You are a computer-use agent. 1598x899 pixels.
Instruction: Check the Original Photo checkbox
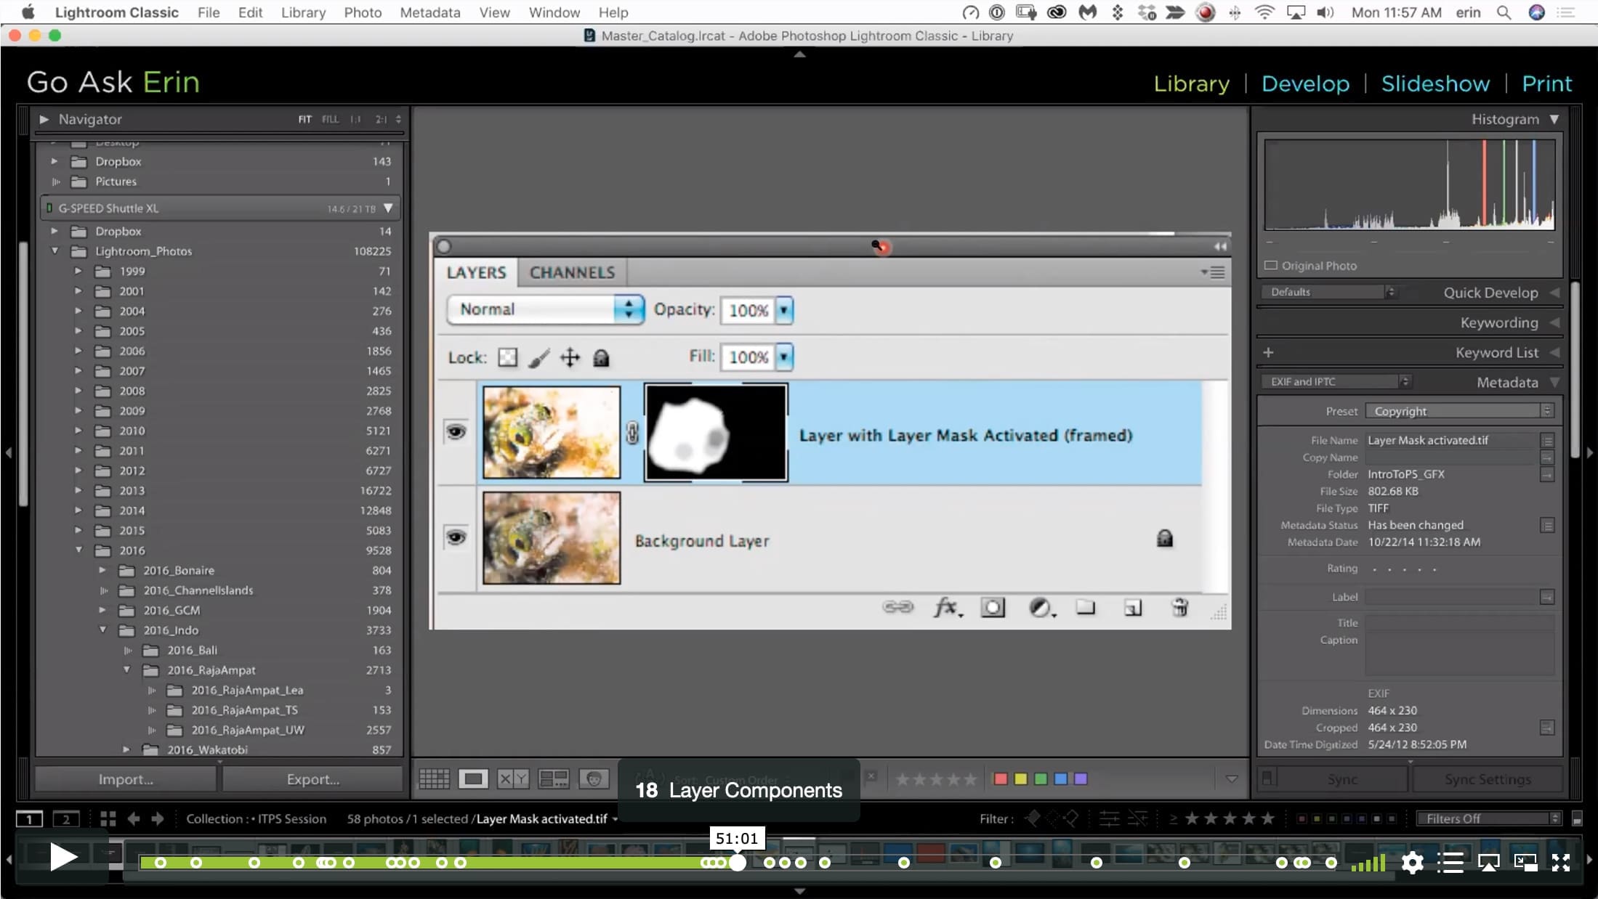coord(1270,266)
